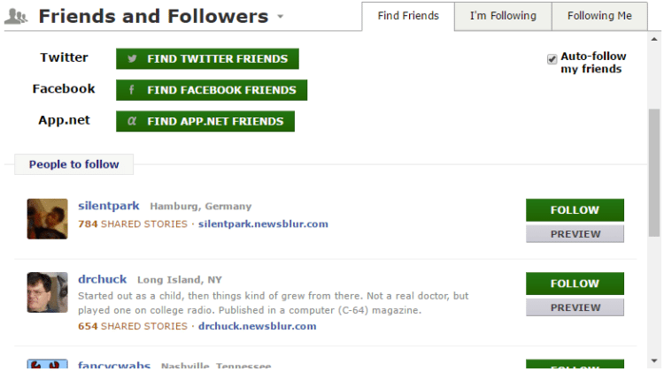Follow user drchuck
This screenshot has height=371, width=664.
click(x=575, y=284)
